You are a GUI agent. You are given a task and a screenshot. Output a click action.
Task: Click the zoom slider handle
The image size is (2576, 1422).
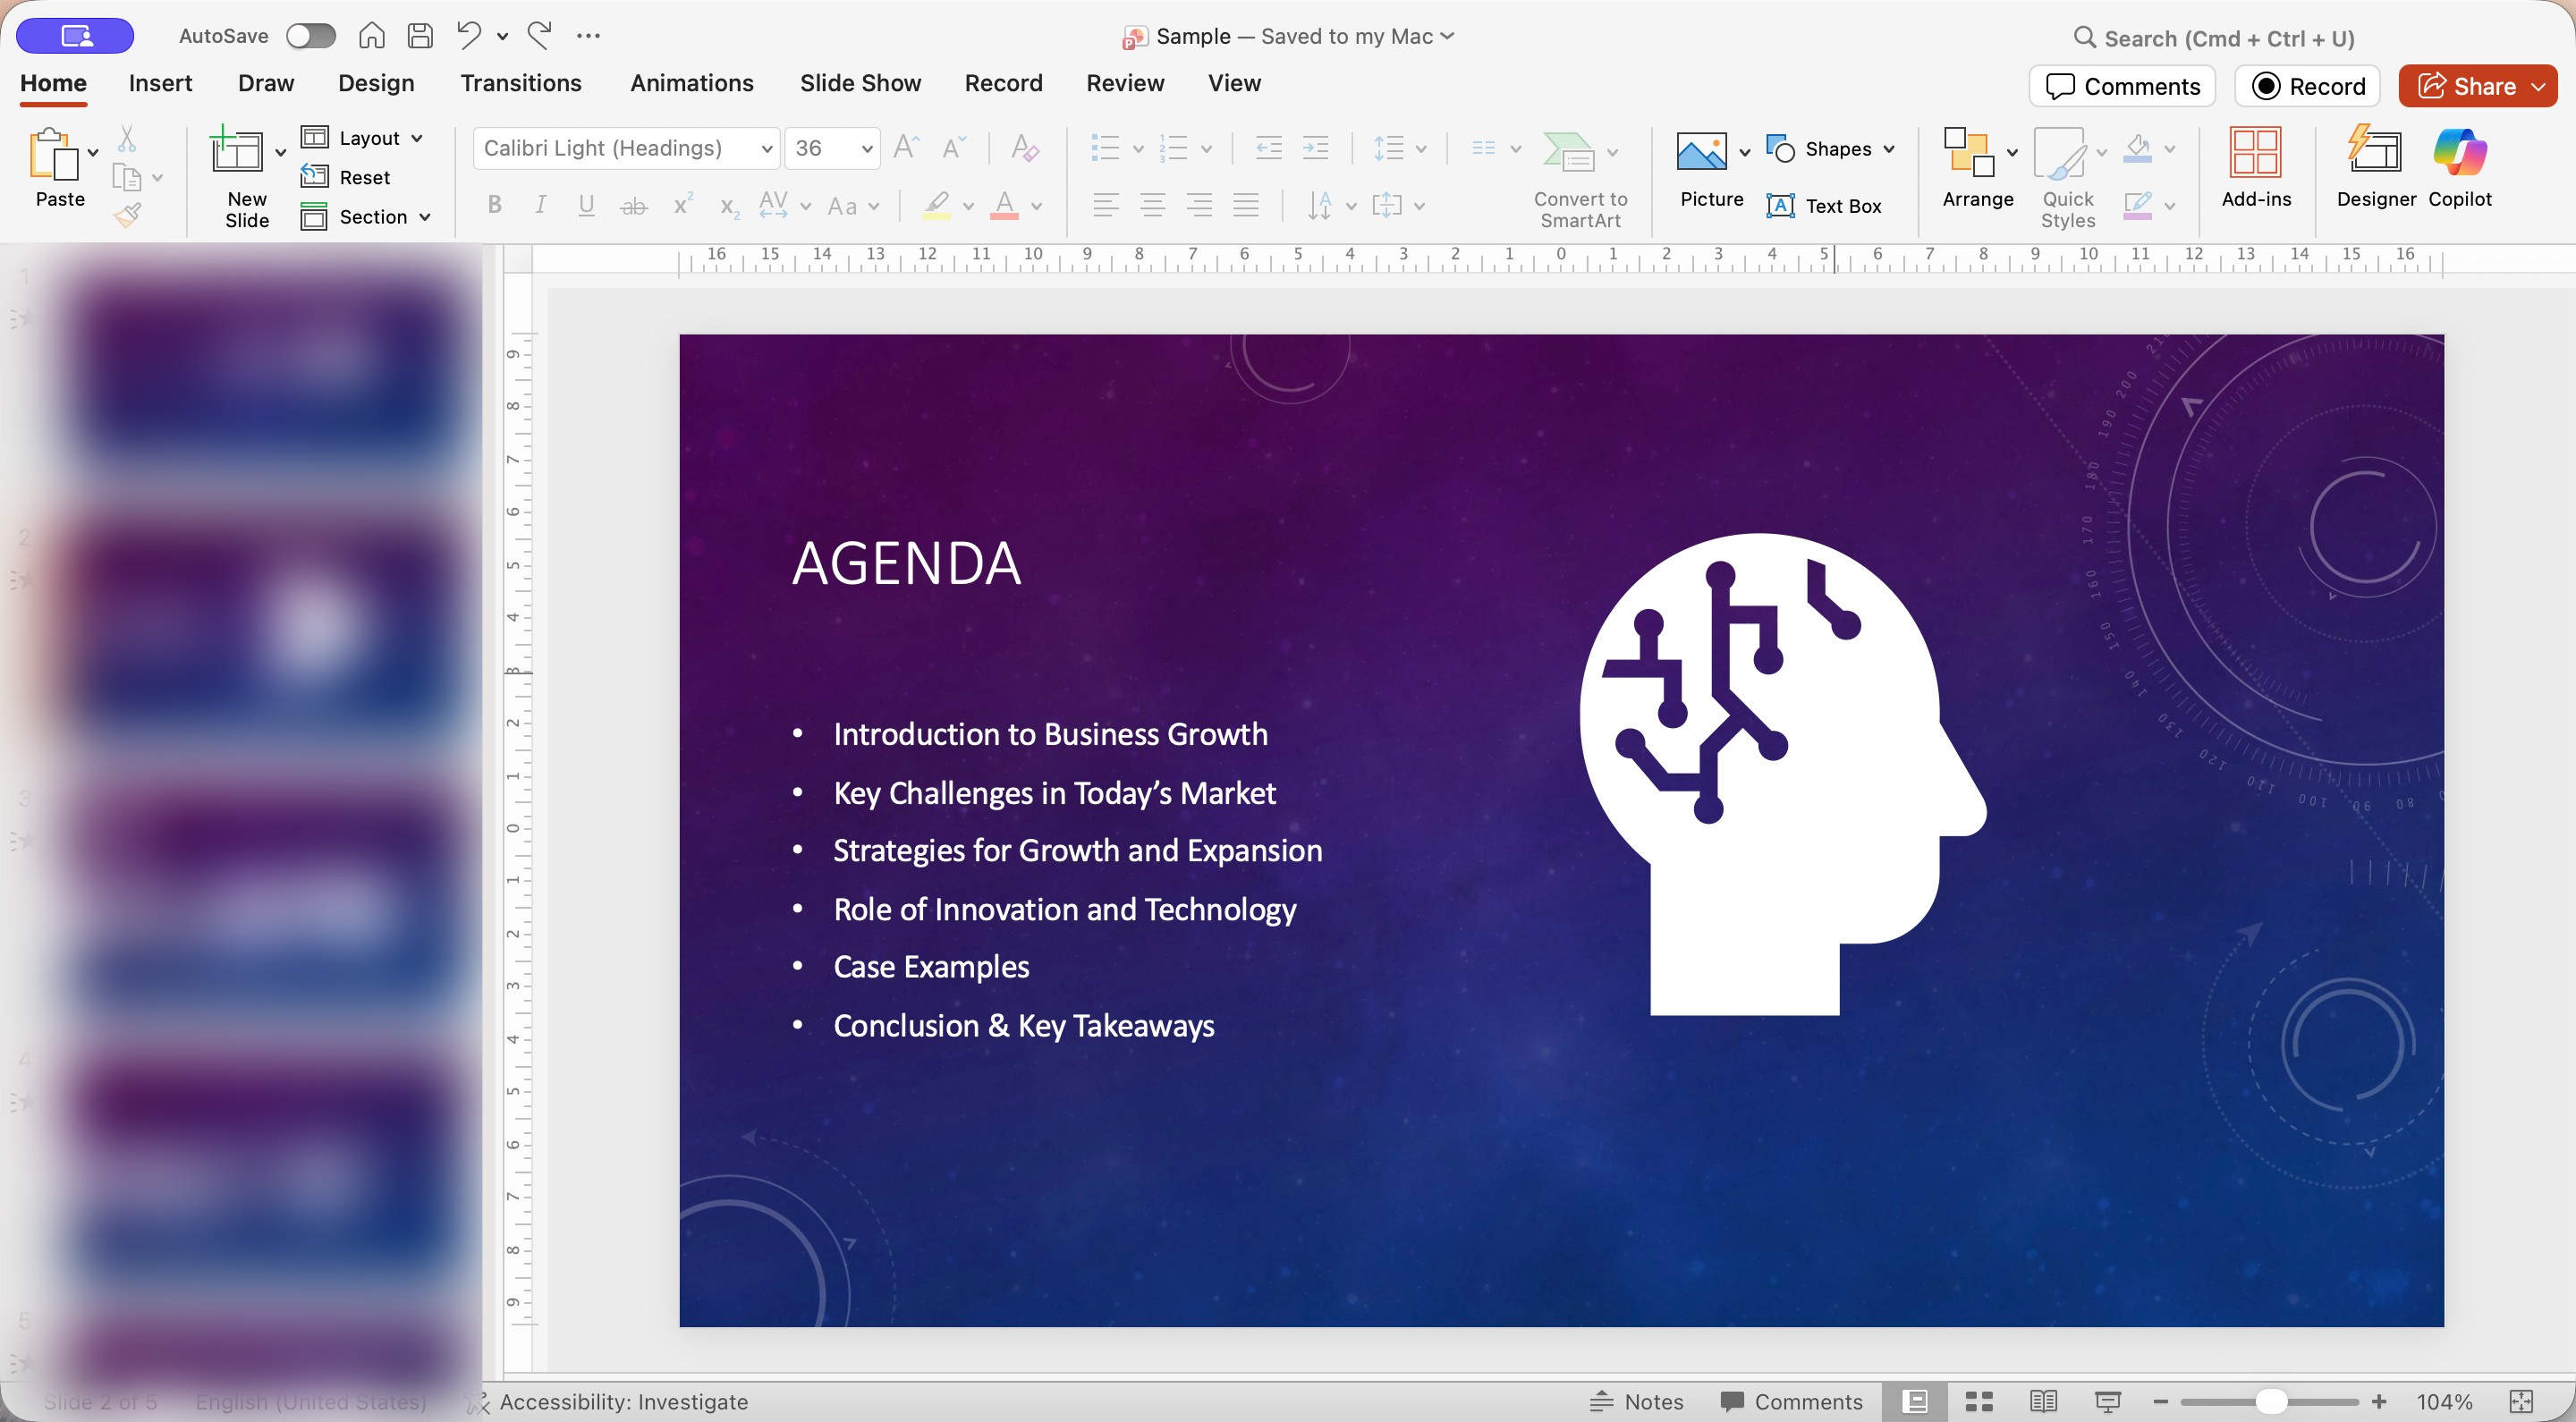tap(2271, 1401)
